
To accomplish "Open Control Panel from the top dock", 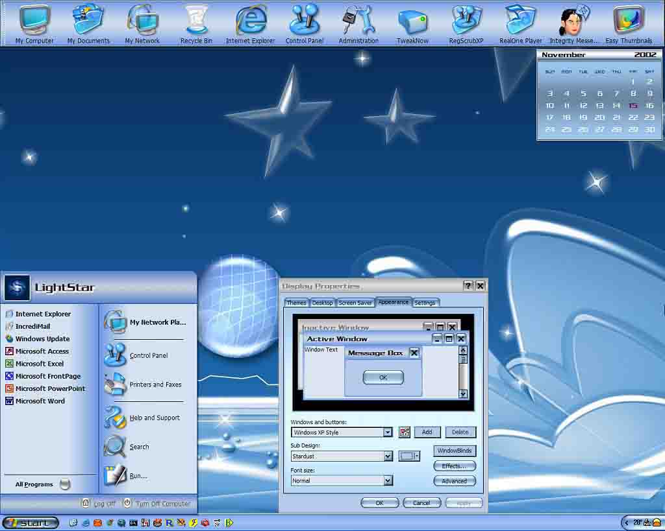I will coord(304,24).
